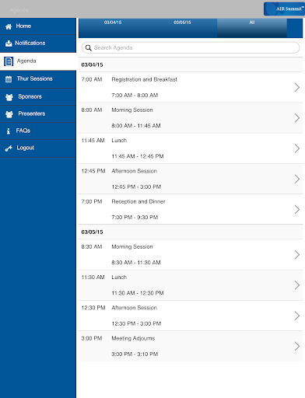Expand Reception and Dinner chevron

[x=297, y=209]
